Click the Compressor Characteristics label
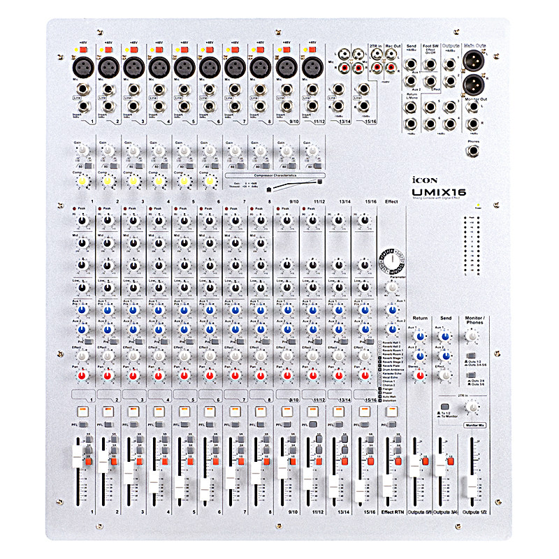The image size is (559, 559). point(275,175)
